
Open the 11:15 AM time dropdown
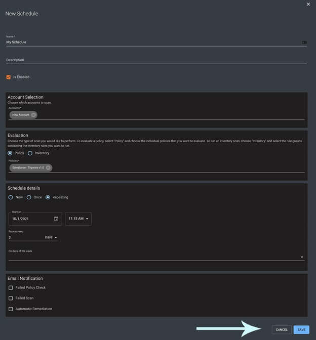coord(78,219)
